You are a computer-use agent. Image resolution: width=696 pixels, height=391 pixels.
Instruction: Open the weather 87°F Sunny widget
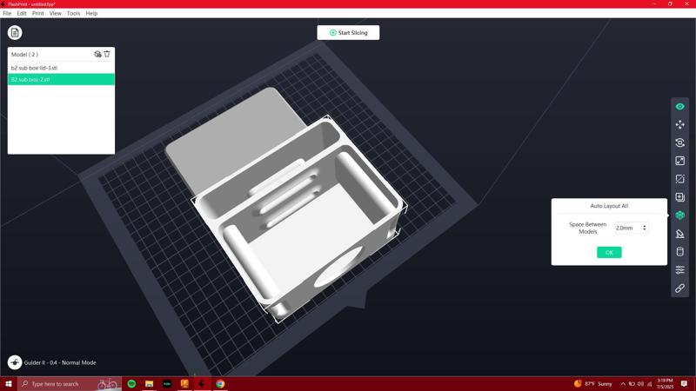pos(592,384)
